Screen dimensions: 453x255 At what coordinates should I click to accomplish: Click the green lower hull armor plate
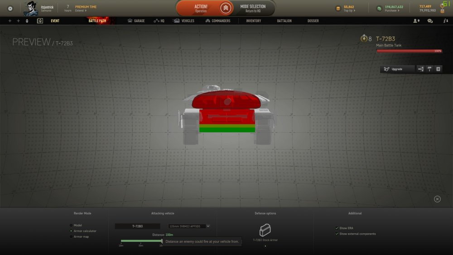coord(227,130)
